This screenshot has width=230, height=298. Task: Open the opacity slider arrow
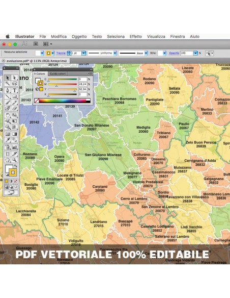coord(195,53)
